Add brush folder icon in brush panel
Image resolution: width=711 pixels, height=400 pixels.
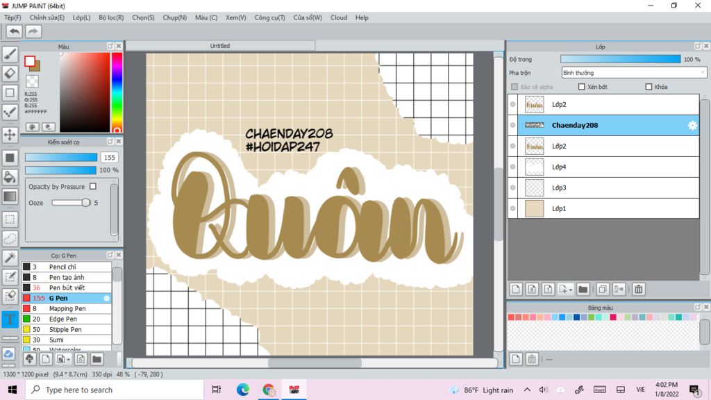[x=97, y=359]
